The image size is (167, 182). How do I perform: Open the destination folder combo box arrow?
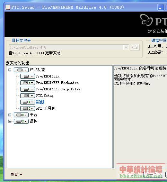tap(126, 47)
